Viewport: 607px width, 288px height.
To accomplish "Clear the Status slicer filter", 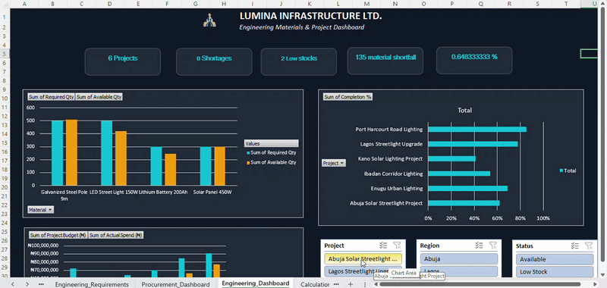I will [589, 245].
